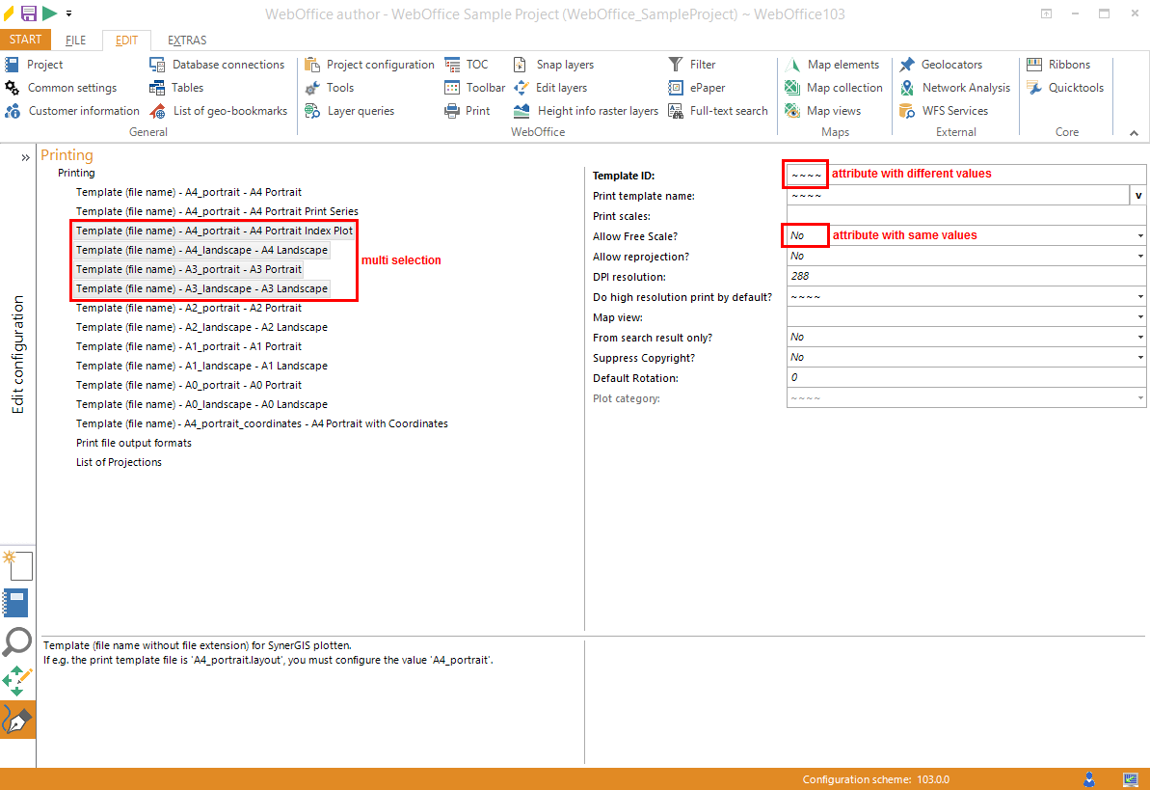Screen dimensions: 1150x790
Task: Open the Map view dropdown
Action: click(1138, 316)
